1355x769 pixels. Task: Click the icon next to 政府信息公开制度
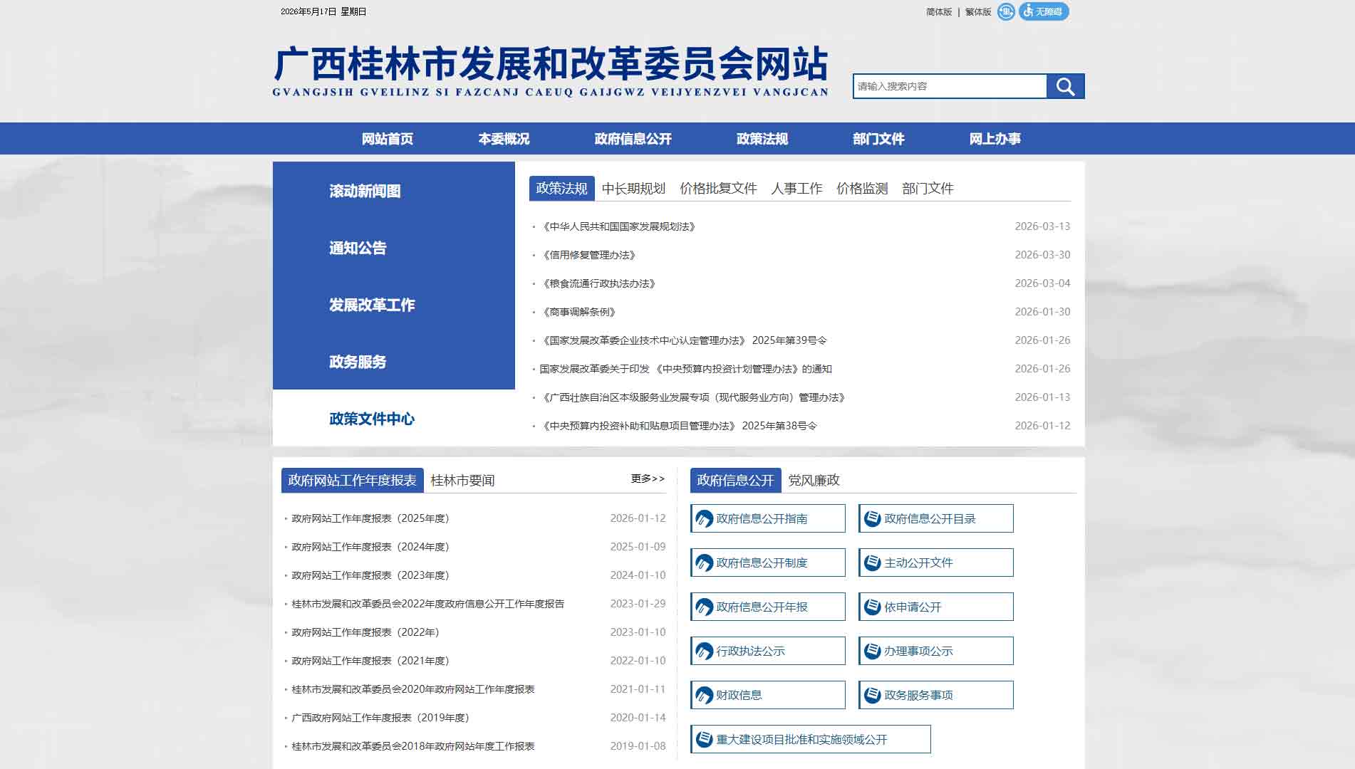705,563
